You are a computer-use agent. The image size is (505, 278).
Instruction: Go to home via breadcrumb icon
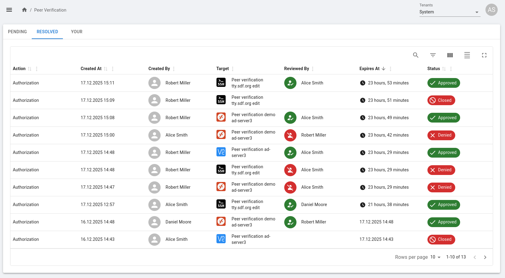point(24,10)
